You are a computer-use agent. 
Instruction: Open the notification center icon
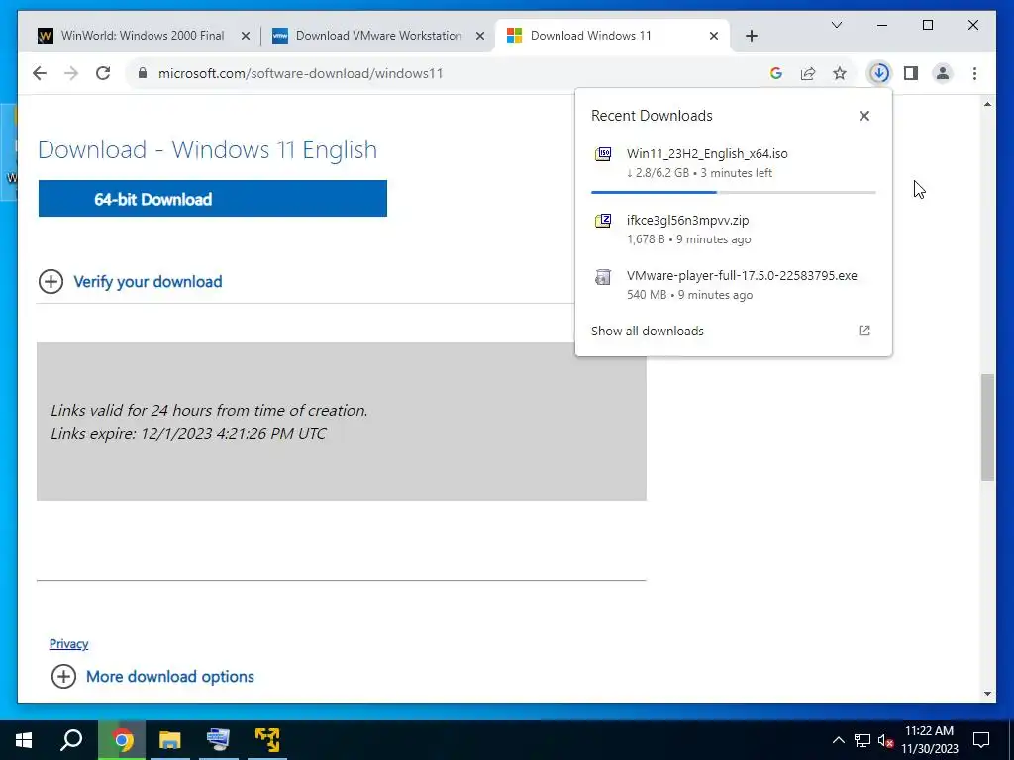pos(981,740)
